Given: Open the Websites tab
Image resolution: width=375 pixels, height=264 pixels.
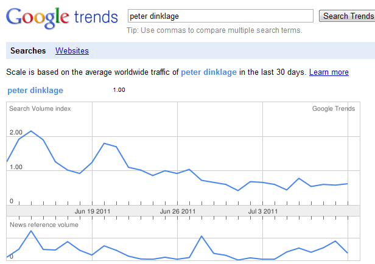Looking at the screenshot, I should (72, 50).
